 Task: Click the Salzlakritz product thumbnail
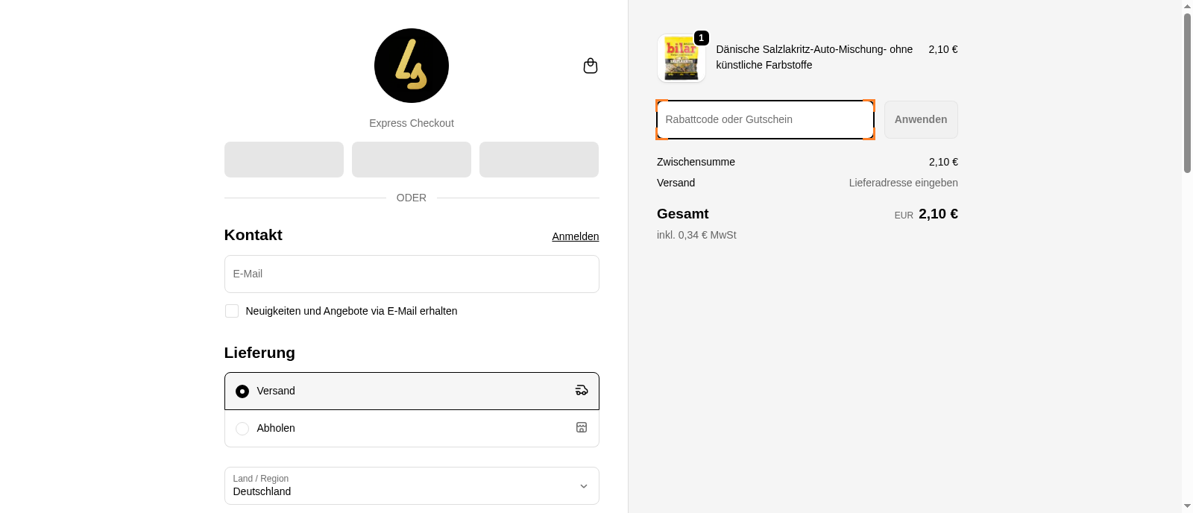(x=681, y=58)
